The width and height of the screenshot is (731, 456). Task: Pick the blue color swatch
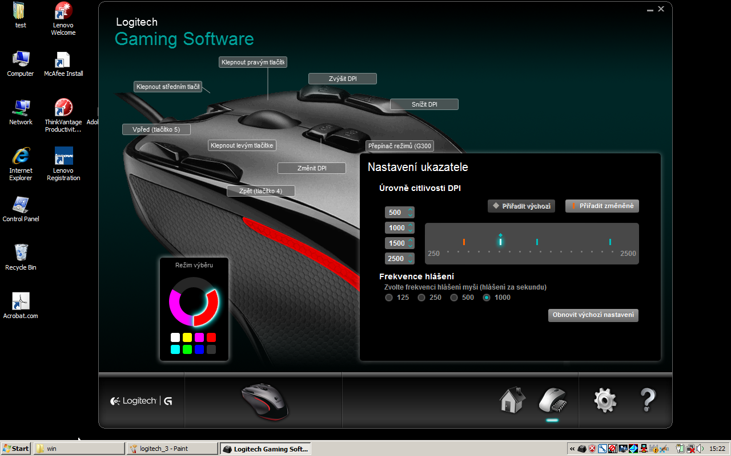click(199, 349)
